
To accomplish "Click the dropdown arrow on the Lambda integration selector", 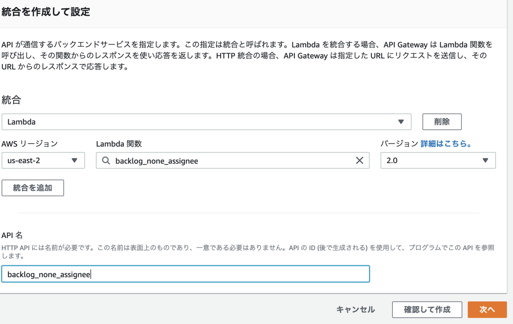I will point(401,122).
